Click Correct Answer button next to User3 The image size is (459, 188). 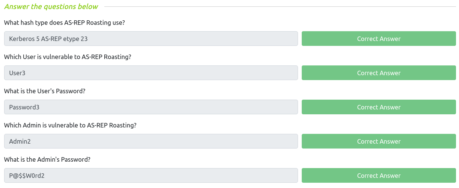click(379, 73)
